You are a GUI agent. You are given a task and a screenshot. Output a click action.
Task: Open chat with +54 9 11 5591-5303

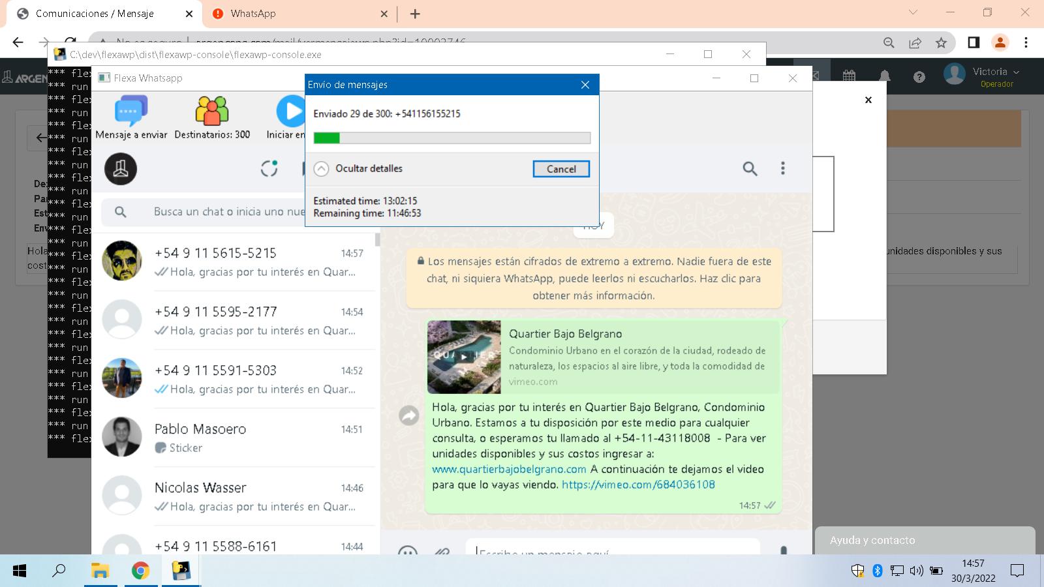tap(235, 379)
